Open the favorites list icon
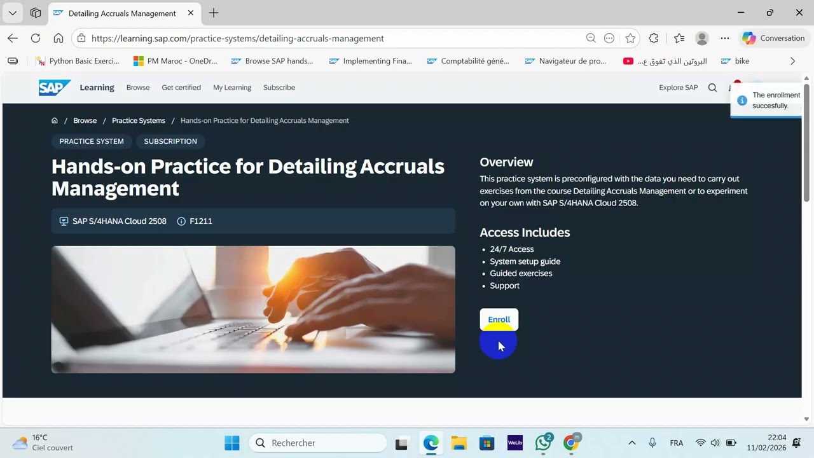The width and height of the screenshot is (814, 458). 679,38
